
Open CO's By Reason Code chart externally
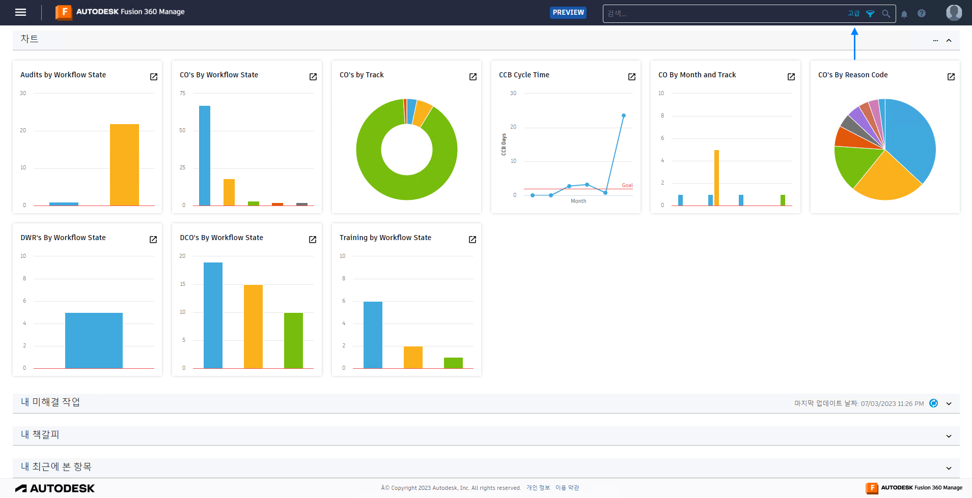[x=951, y=77]
